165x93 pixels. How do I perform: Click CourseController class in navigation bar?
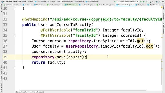(x=92, y=2)
